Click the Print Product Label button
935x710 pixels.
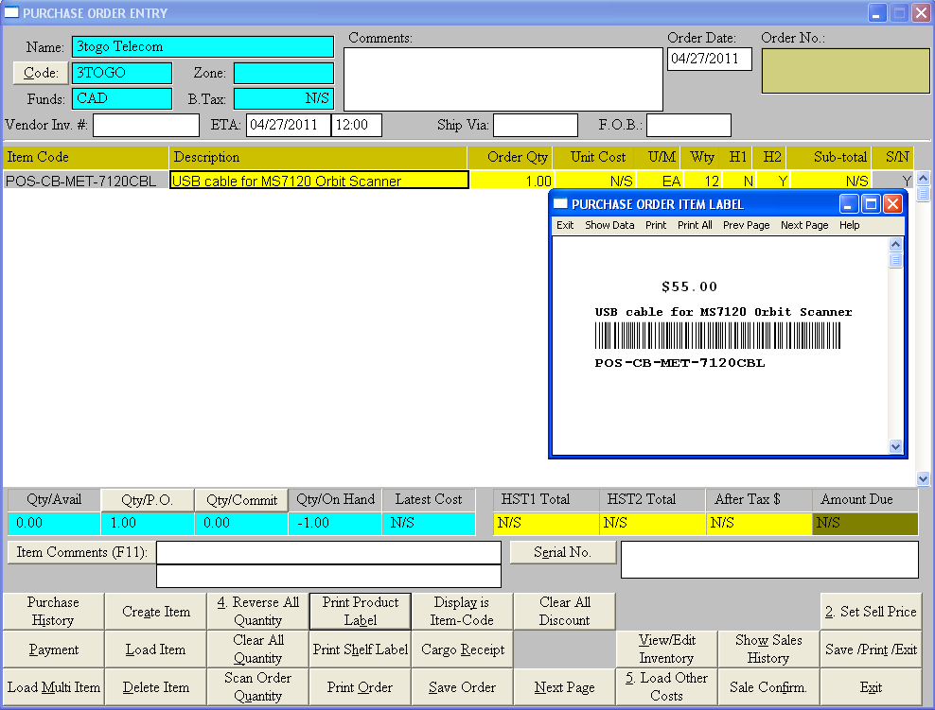tap(360, 612)
